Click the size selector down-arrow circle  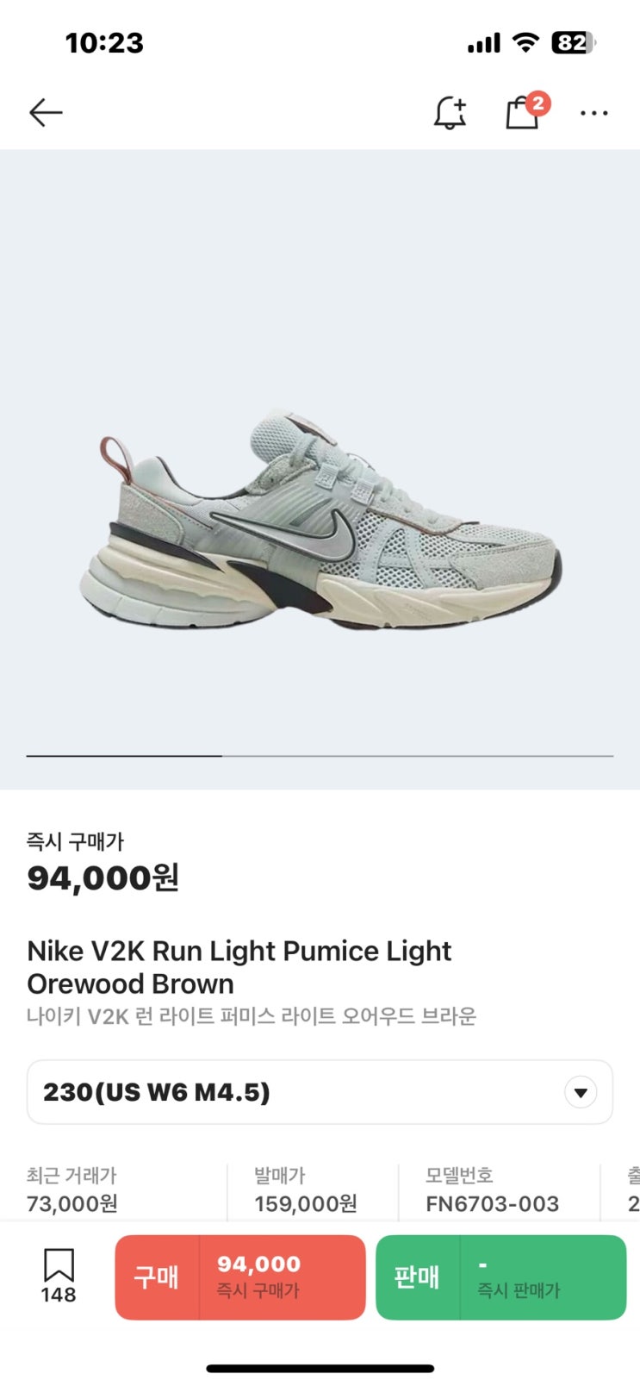[581, 1093]
